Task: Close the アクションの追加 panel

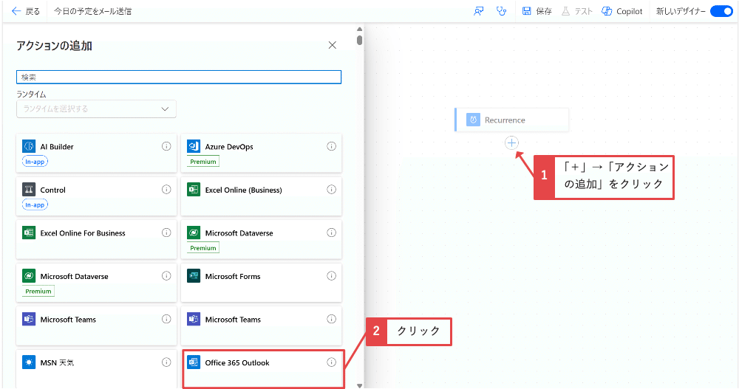Action: pos(333,45)
